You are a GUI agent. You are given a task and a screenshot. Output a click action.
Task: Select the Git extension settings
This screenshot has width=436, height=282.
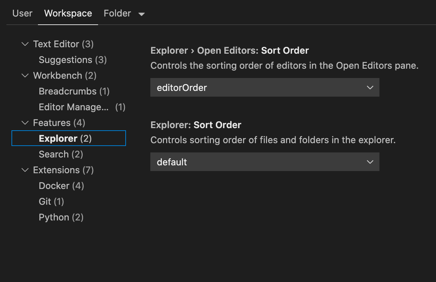coord(51,201)
